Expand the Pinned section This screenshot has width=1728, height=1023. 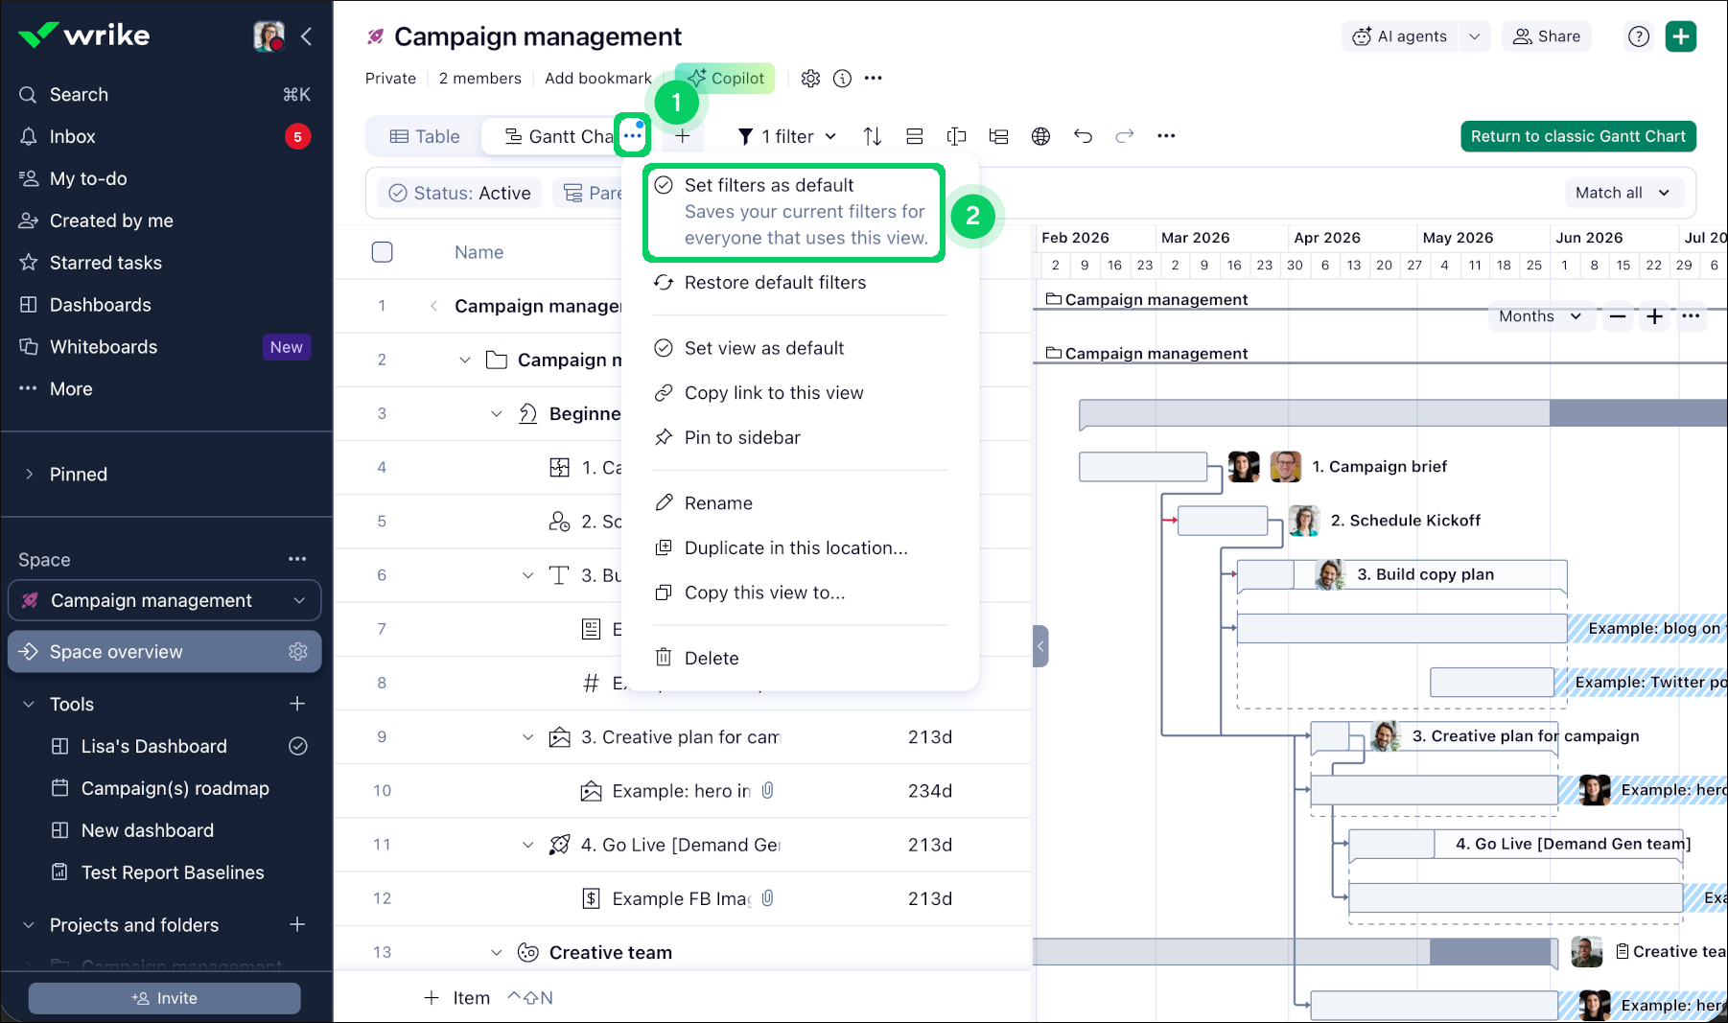29,474
